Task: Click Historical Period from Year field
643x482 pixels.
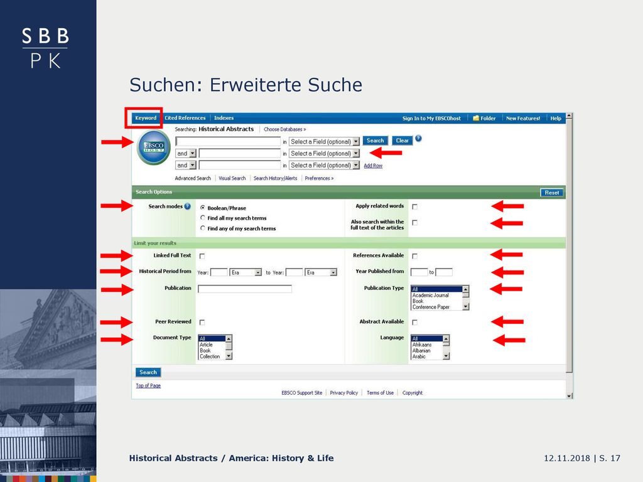Action: coord(219,272)
